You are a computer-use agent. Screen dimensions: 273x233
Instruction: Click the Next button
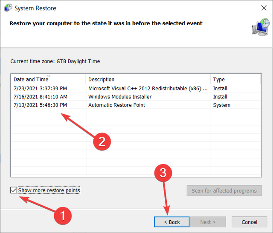pyautogui.click(x=208, y=222)
